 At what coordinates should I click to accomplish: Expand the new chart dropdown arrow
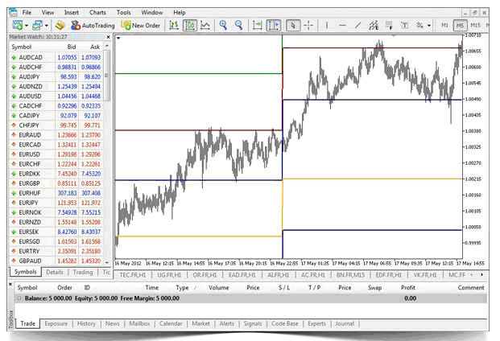pyautogui.click(x=28, y=26)
